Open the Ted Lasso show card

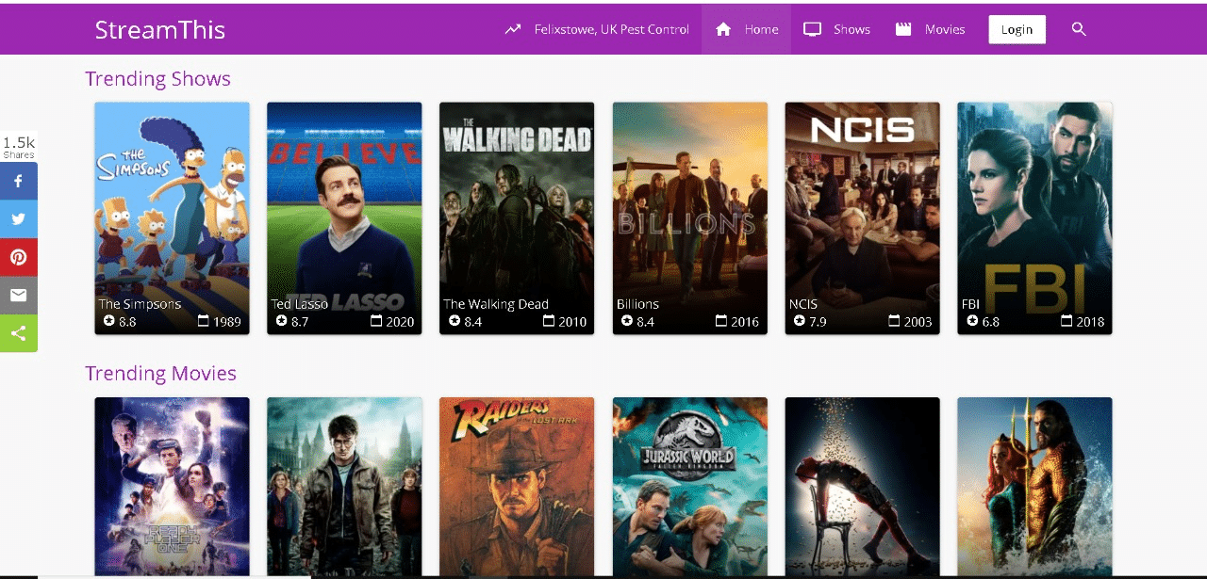pyautogui.click(x=344, y=217)
